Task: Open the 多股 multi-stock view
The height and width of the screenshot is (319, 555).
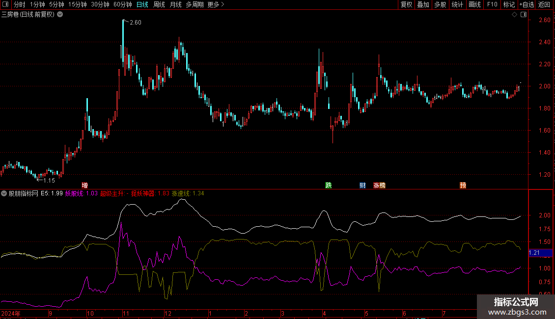Action: point(440,4)
